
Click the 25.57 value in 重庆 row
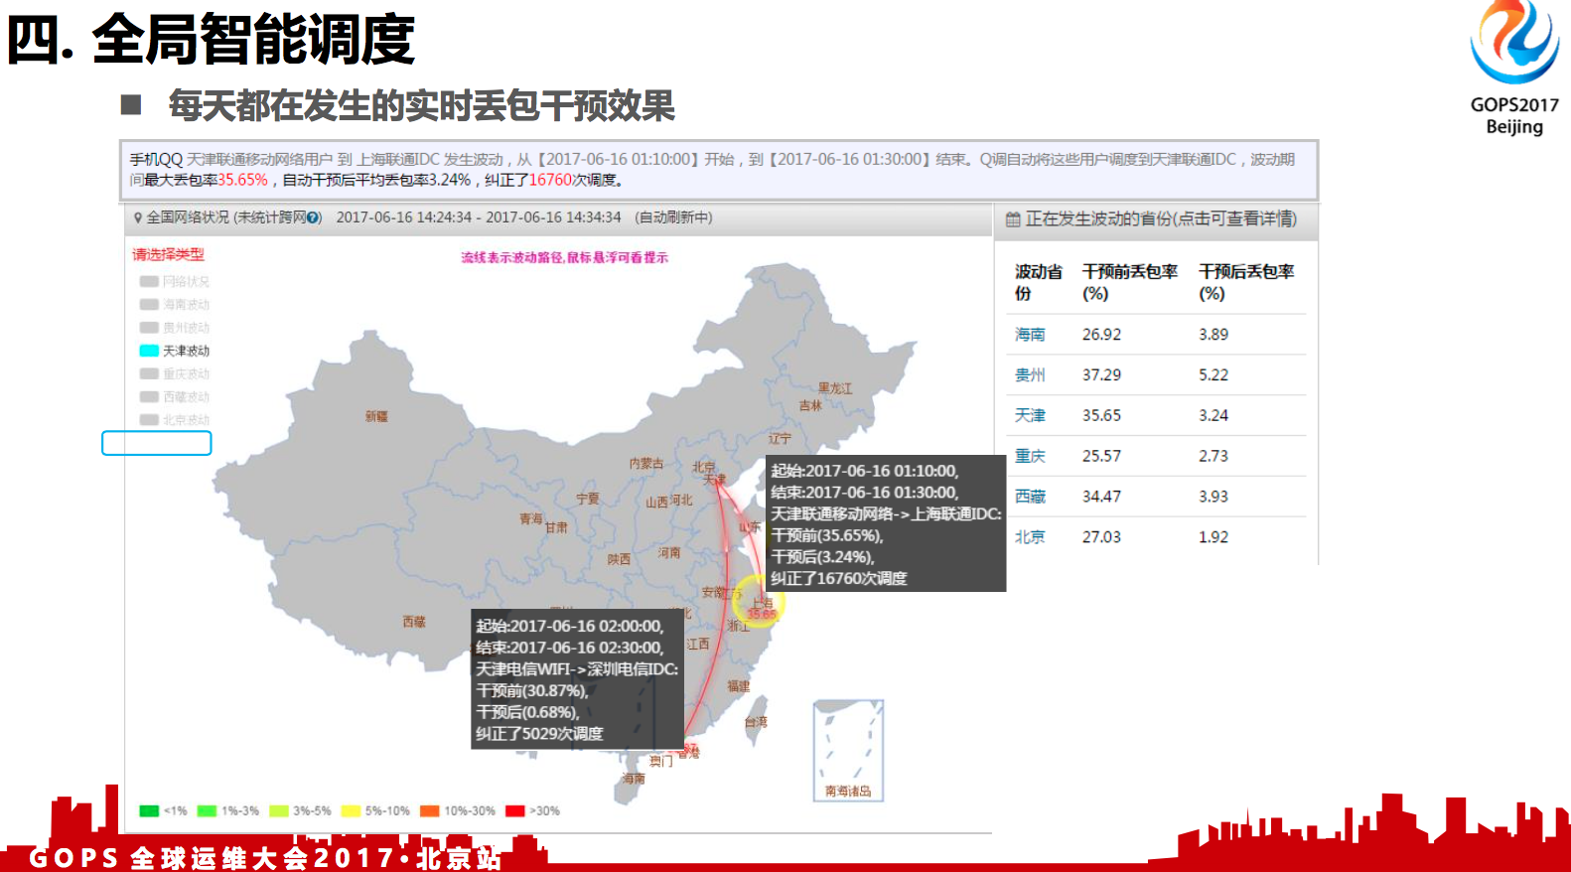click(1101, 457)
